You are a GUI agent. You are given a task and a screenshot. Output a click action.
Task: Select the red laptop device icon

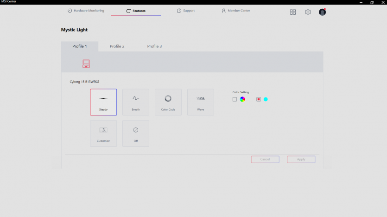pos(86,64)
